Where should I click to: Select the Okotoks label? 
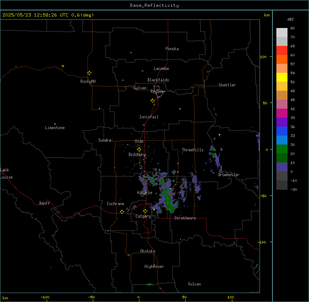(148, 251)
